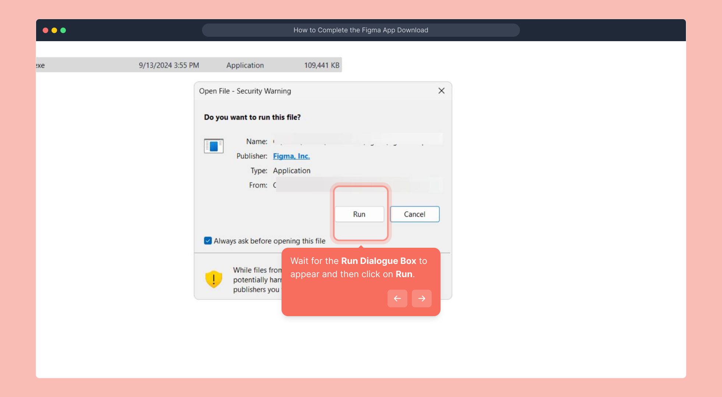Click the tutorial title bar text
Screen dimensions: 722x397
[361, 30]
